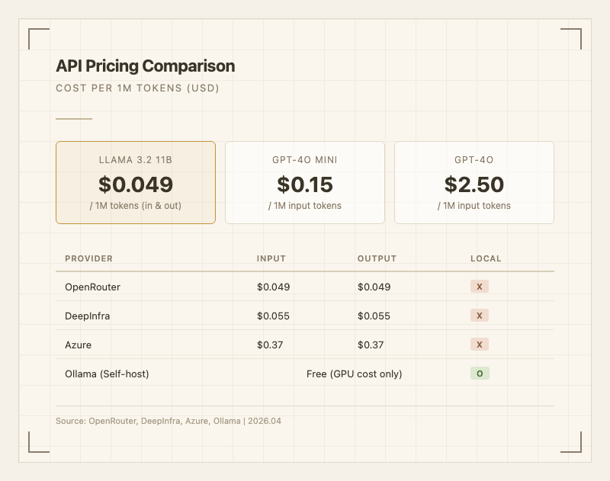Click the Azure provider name
Image resolution: width=610 pixels, height=481 pixels.
pos(78,345)
